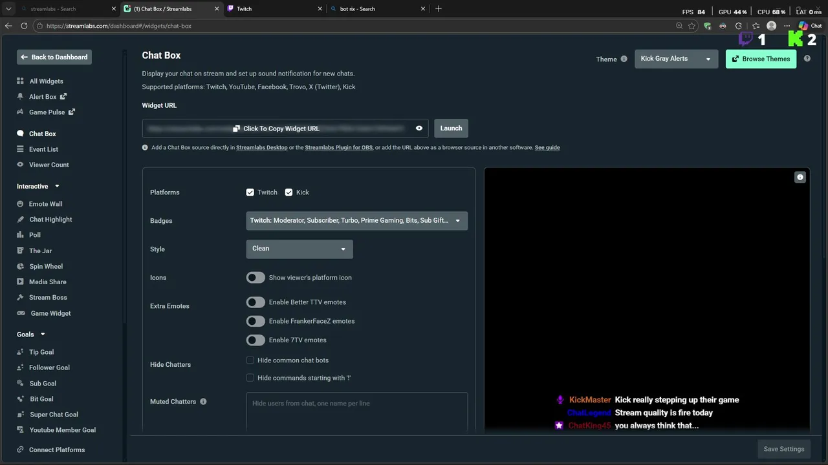Open the Kick Gray Alerts theme dropdown
This screenshot has width=828, height=465.
pos(676,59)
